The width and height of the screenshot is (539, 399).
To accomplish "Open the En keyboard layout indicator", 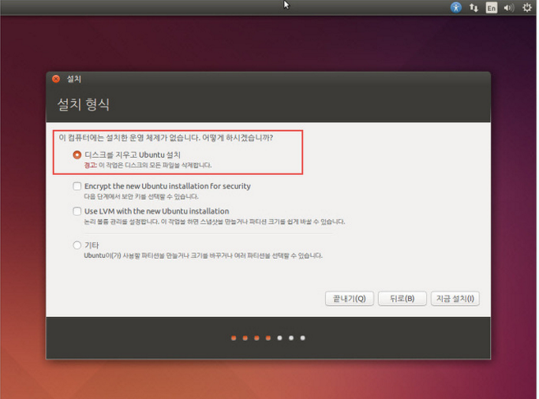I will 491,8.
